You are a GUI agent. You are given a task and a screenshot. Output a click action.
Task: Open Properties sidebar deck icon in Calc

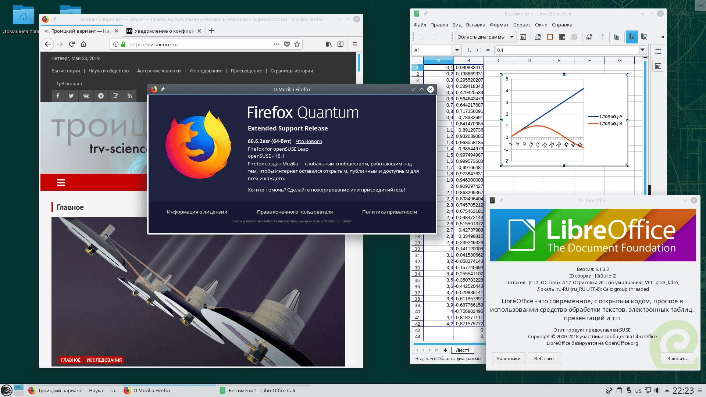click(x=658, y=66)
